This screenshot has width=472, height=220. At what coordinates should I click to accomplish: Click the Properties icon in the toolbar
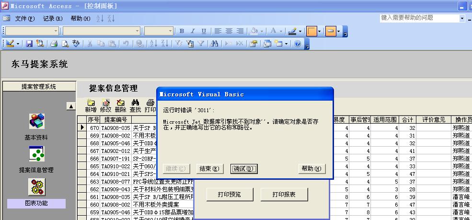coord(253,44)
